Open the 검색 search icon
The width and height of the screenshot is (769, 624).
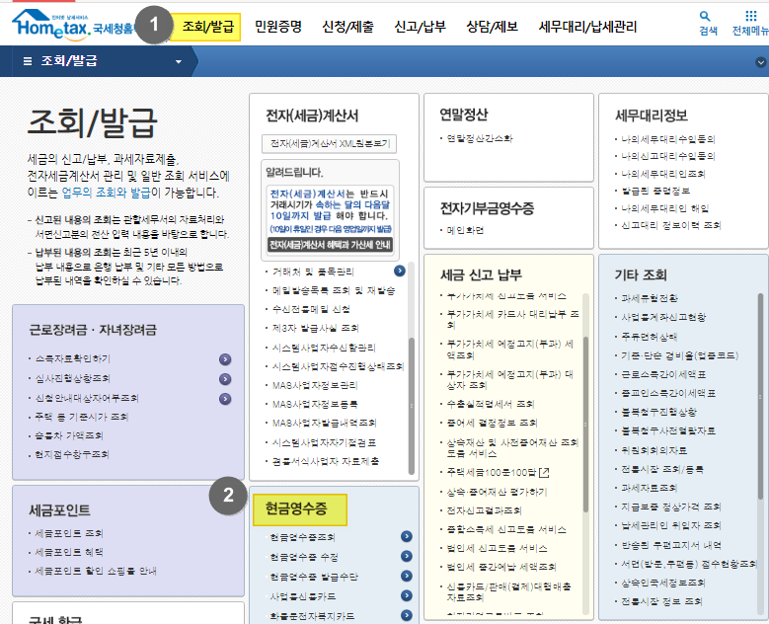coord(707,22)
